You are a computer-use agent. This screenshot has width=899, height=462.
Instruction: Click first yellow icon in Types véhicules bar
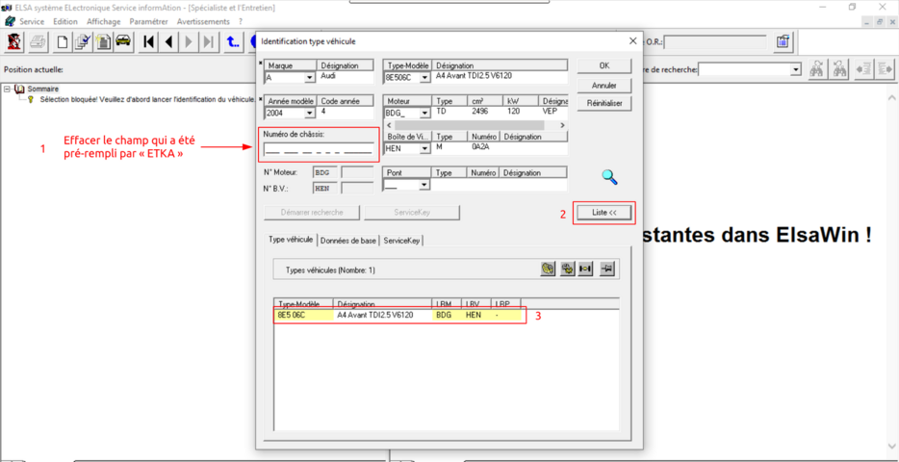pos(548,269)
